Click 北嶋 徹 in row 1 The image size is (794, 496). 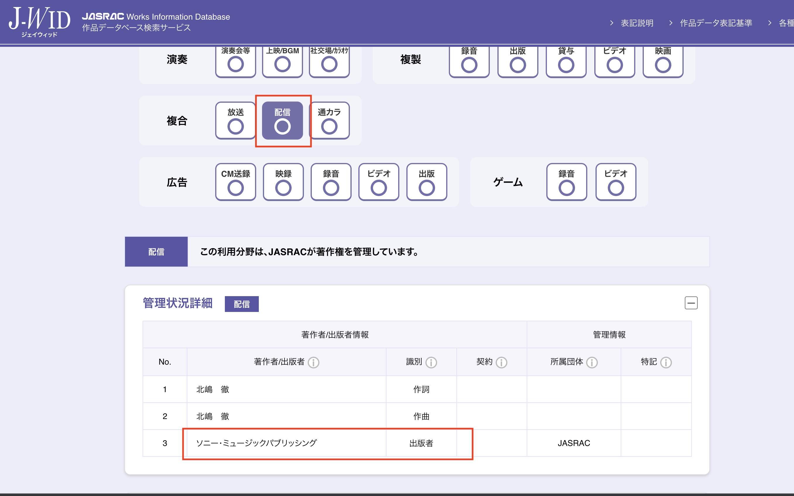[x=213, y=389]
